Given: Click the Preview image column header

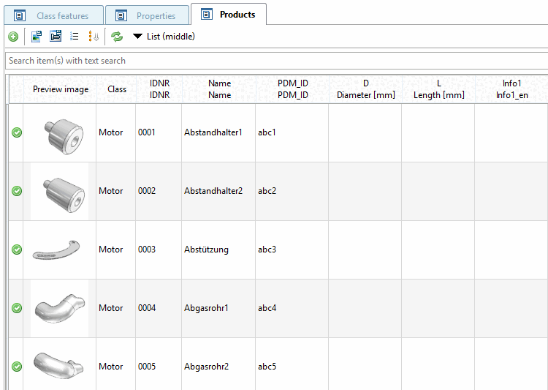Looking at the screenshot, I should pos(61,89).
